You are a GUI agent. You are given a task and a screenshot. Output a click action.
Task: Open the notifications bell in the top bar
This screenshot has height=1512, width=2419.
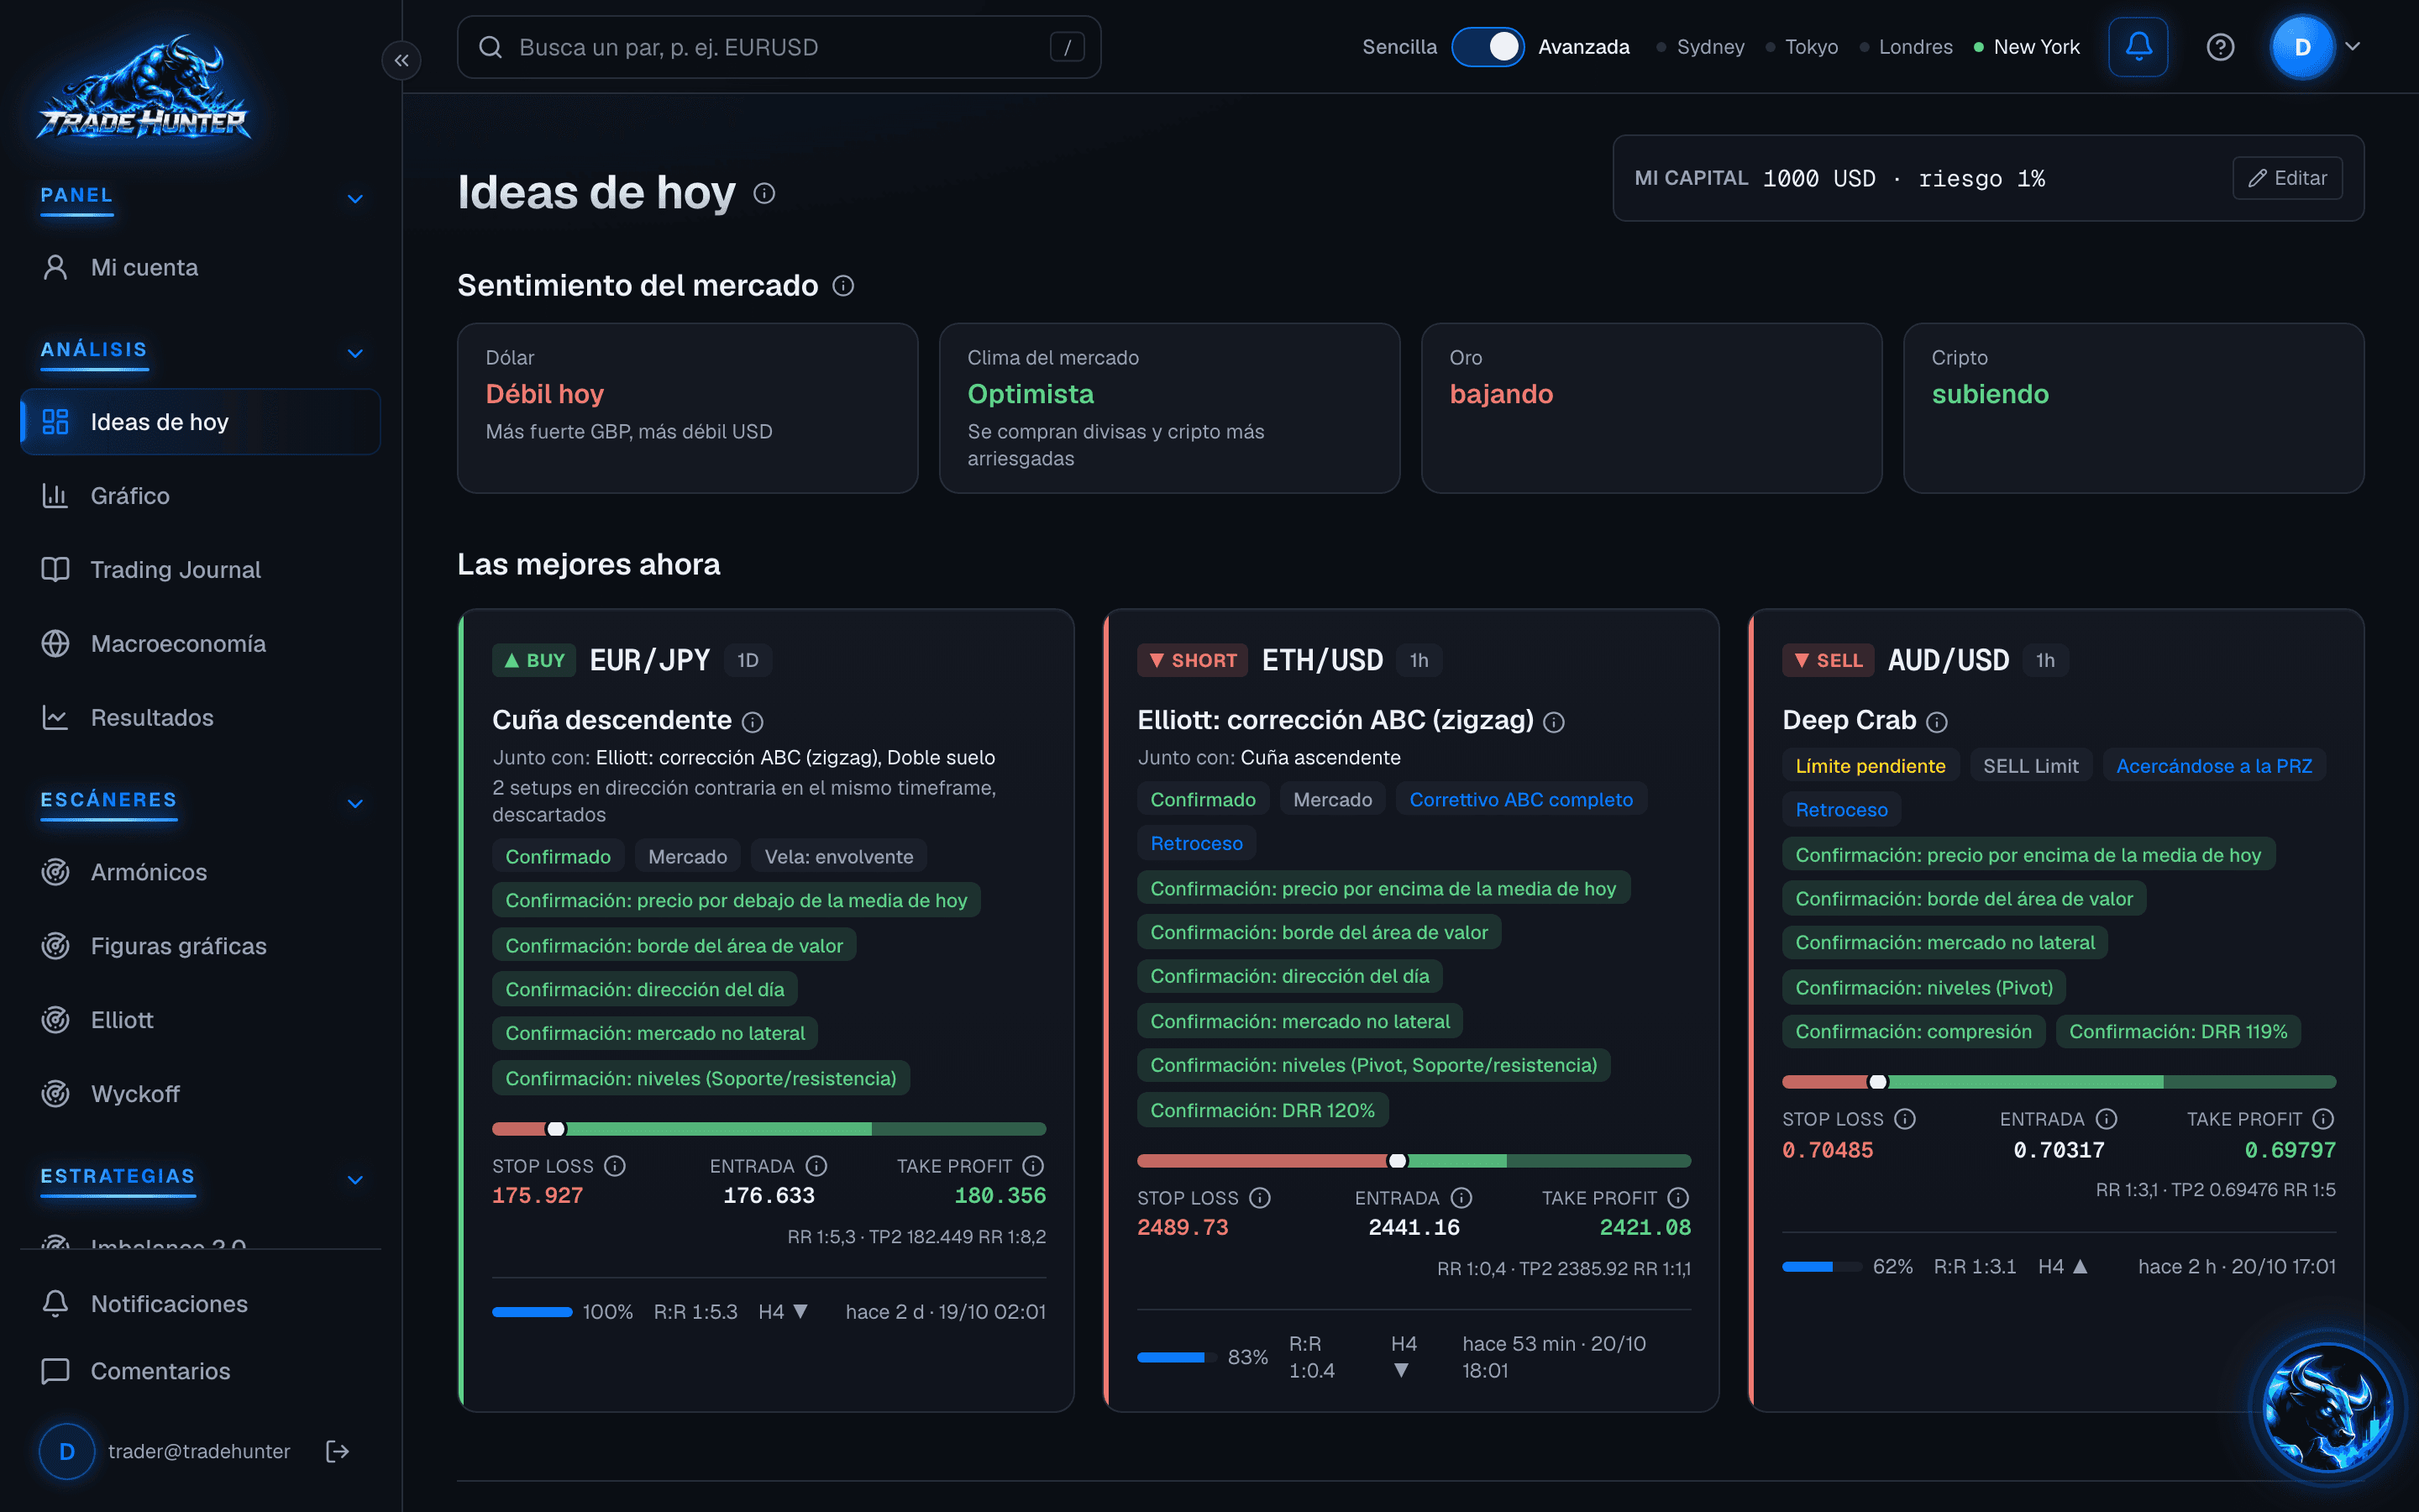(x=2138, y=47)
